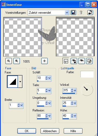Image resolution: width=98 pixels, height=136 pixels.
Task: Click the Tiefe value field
Action: pos(41,90)
